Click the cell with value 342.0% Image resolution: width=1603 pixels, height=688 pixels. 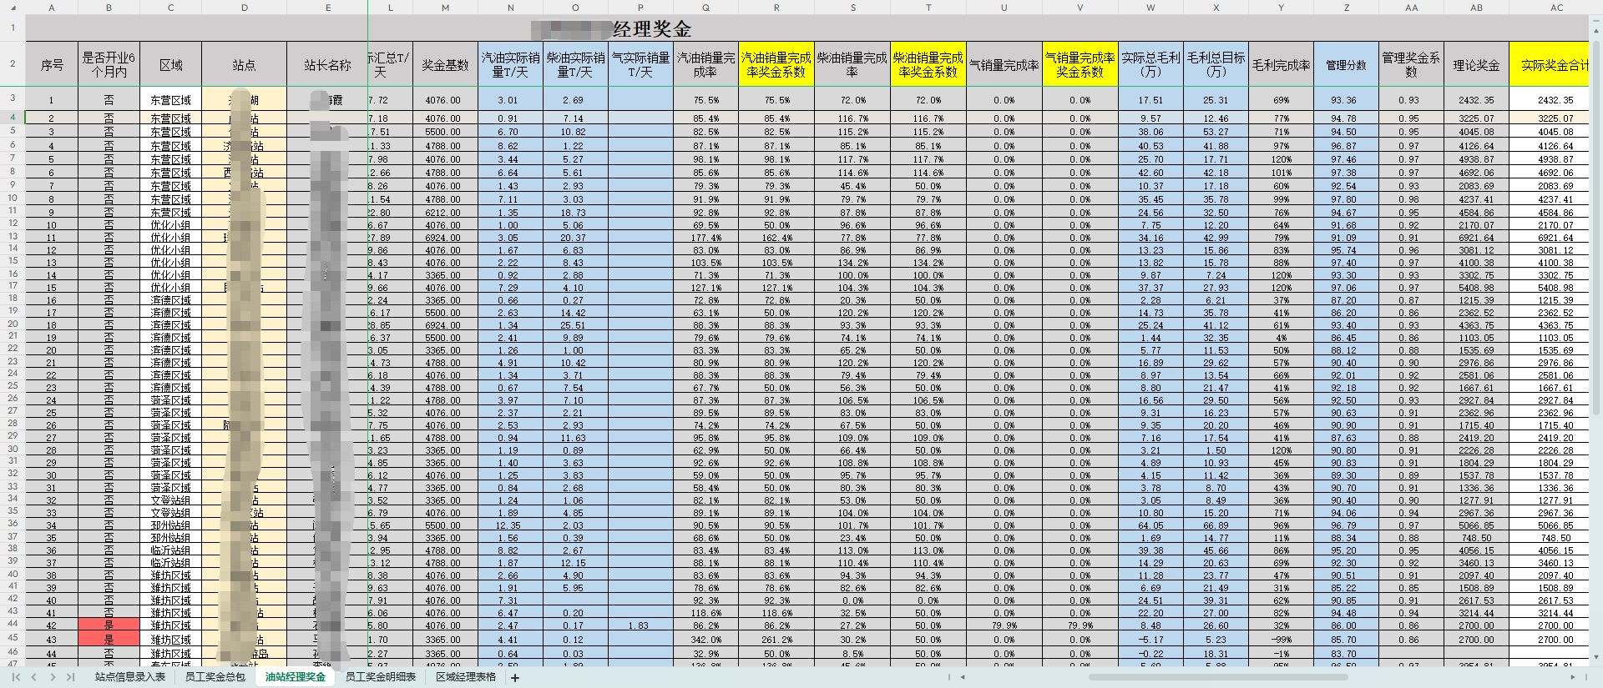coord(705,639)
